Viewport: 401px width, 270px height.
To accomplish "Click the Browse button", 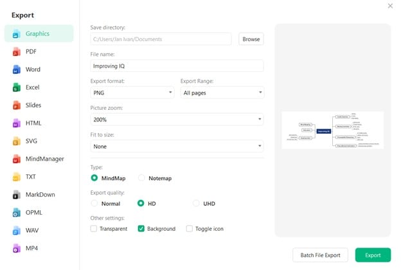I will tap(251, 39).
